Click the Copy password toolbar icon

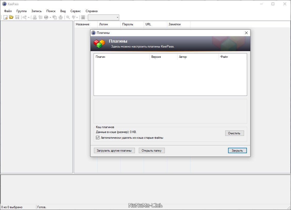pos(41,17)
